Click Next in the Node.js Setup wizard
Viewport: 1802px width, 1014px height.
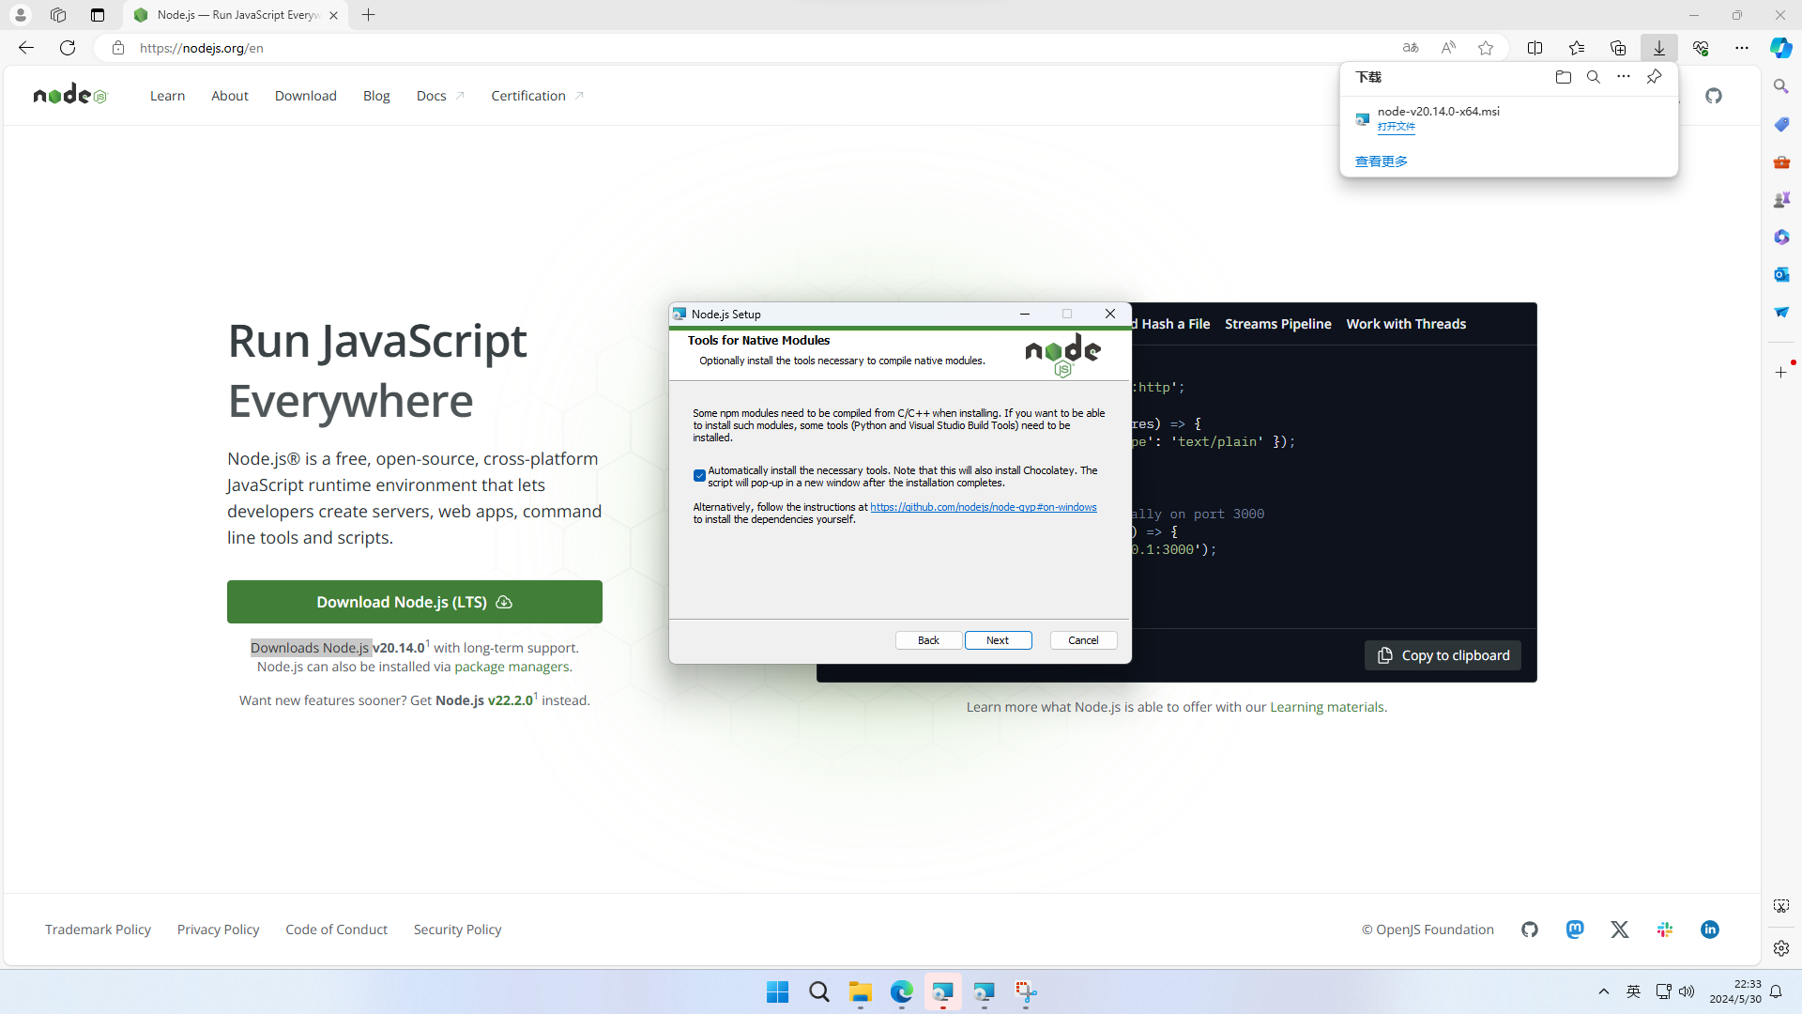tap(998, 640)
